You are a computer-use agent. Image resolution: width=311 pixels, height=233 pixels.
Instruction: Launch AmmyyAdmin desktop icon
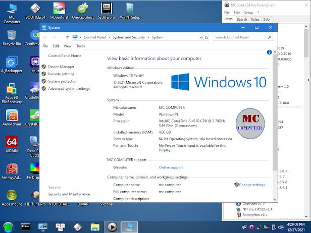pyautogui.click(x=12, y=171)
